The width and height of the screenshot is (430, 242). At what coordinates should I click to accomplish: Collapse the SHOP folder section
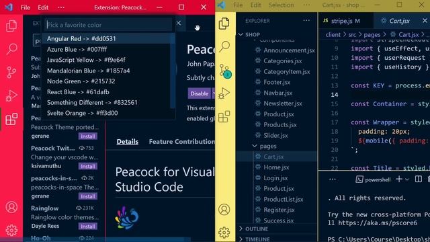click(x=241, y=34)
